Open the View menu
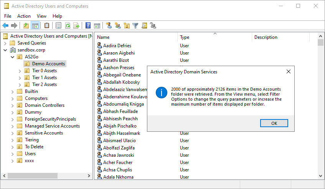Viewport: 325px width, 189px height. (x=41, y=16)
